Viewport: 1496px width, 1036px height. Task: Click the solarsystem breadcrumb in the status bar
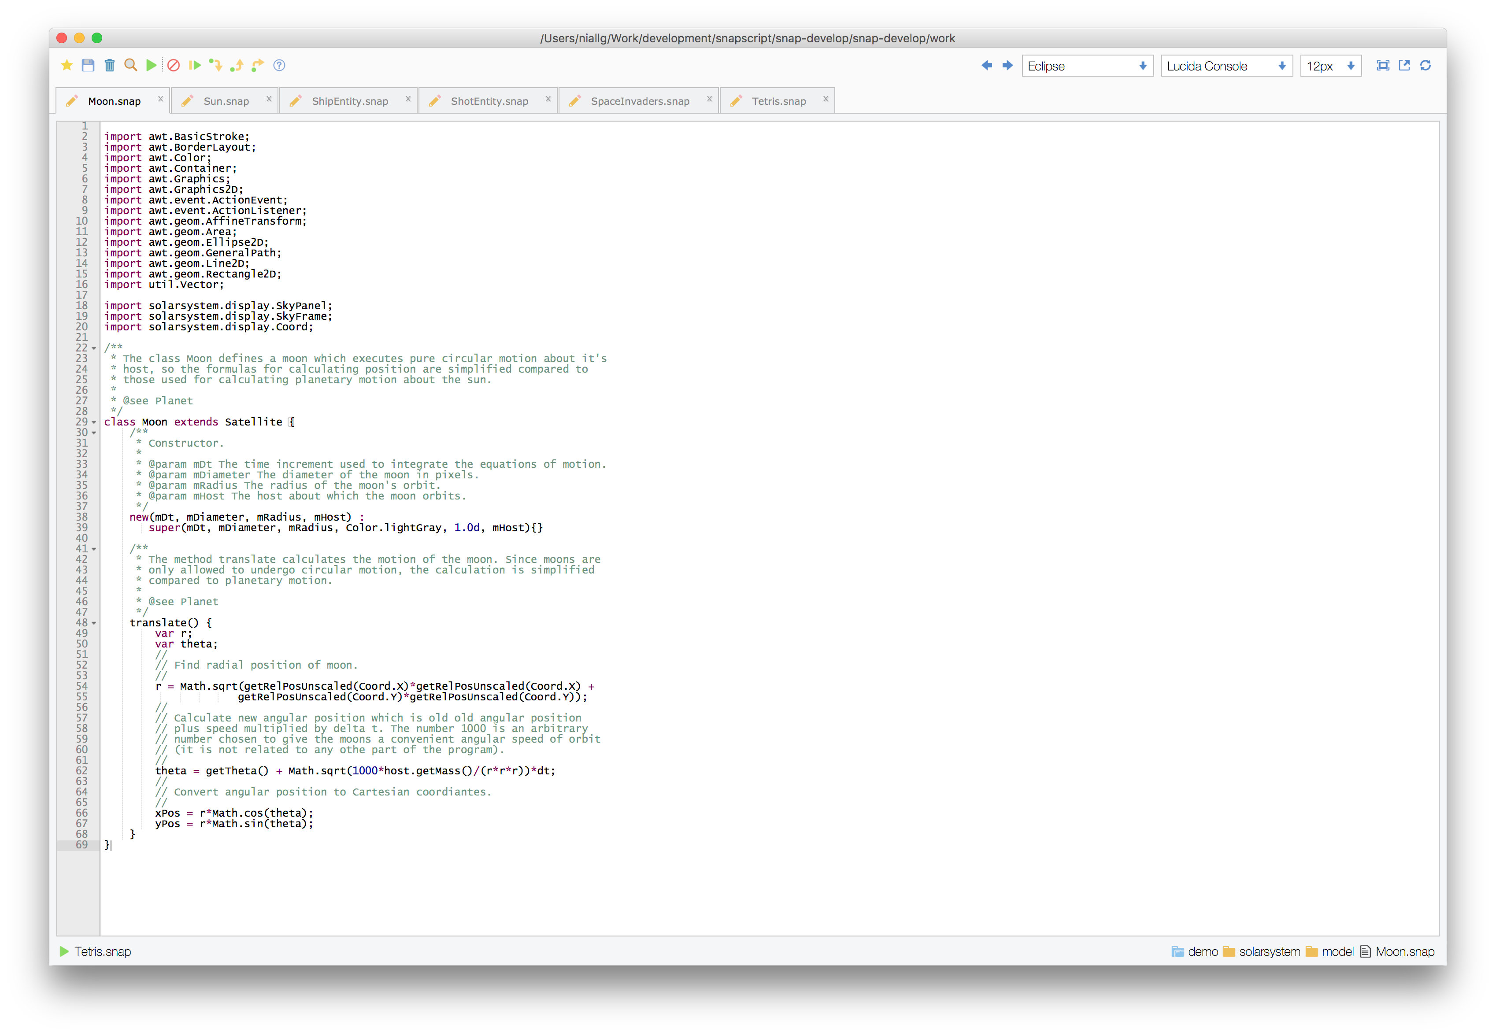[x=1269, y=951]
